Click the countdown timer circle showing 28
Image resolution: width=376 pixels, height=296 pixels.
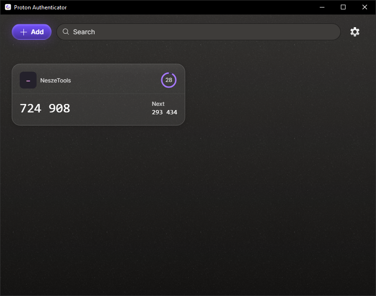tap(169, 80)
